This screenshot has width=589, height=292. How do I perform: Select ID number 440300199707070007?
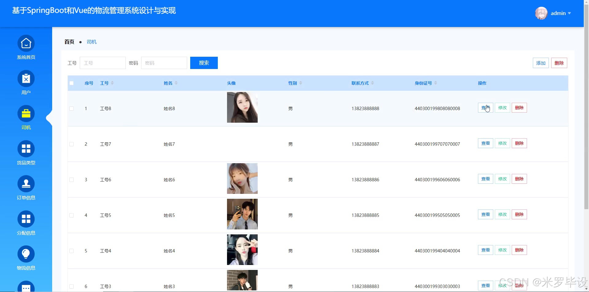437,144
